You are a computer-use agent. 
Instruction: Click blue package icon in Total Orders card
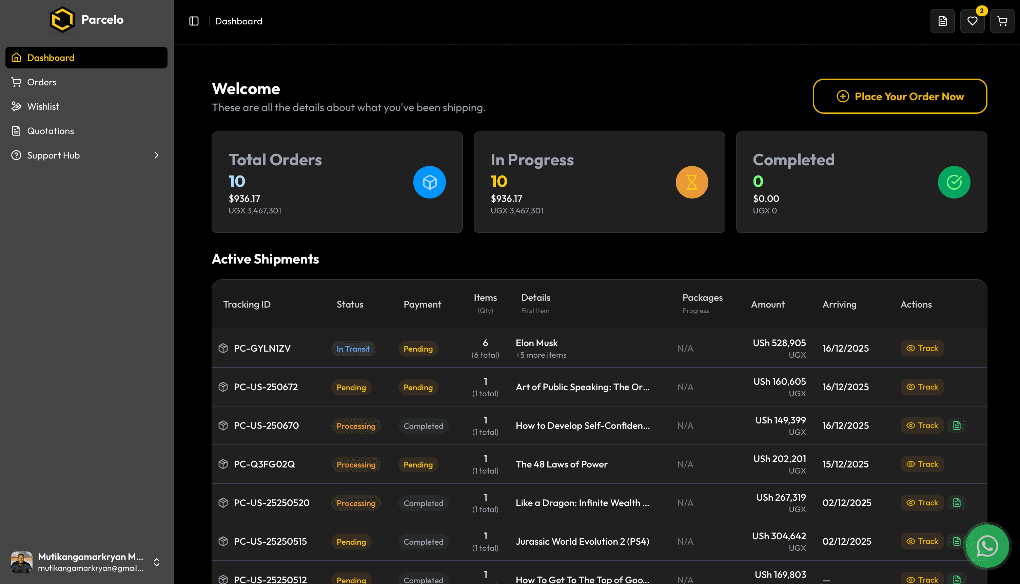tap(429, 183)
